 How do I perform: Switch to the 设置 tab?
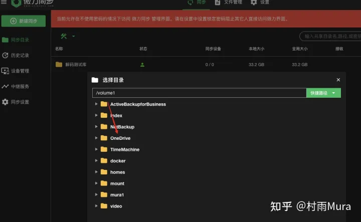260,3
